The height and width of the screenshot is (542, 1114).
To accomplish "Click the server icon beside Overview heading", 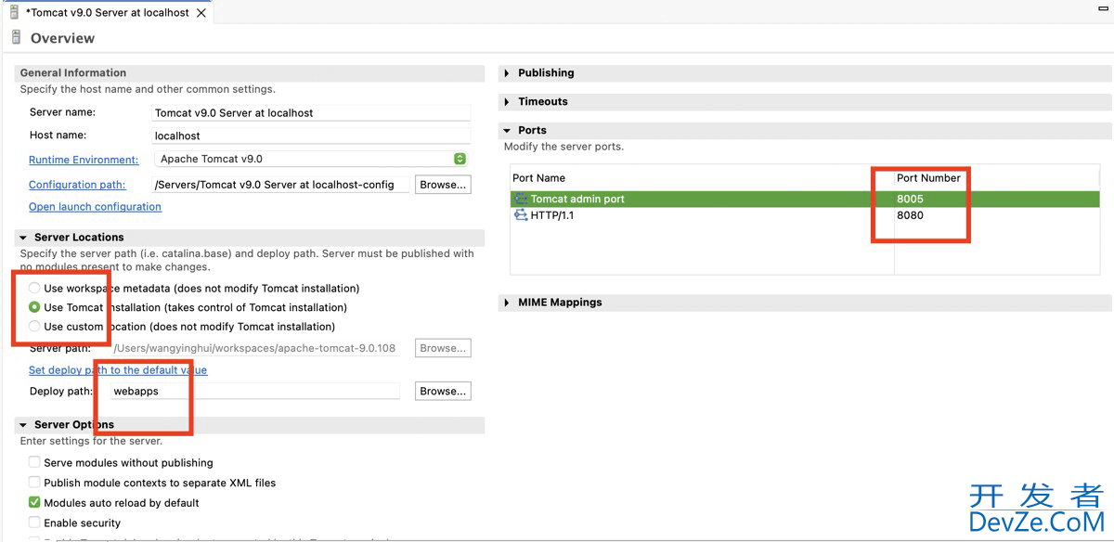I will [x=15, y=38].
